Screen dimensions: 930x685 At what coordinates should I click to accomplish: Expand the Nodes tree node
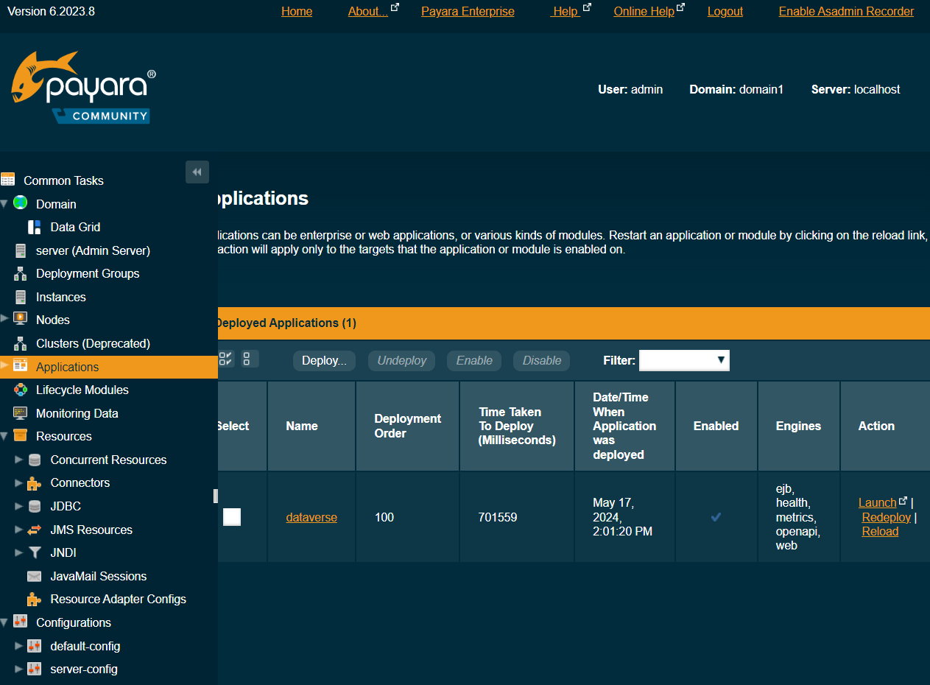pyautogui.click(x=5, y=320)
